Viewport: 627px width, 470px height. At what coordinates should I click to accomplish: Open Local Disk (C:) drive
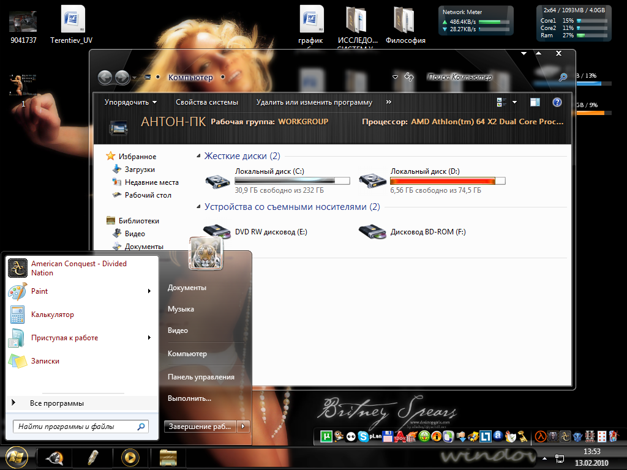coord(277,181)
